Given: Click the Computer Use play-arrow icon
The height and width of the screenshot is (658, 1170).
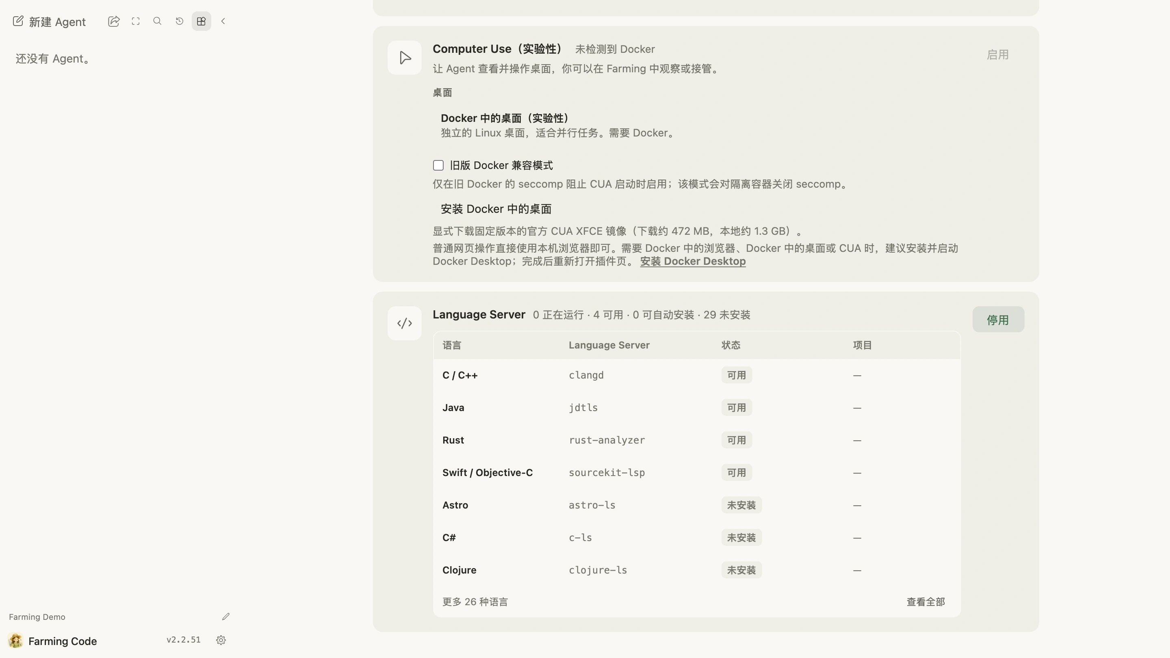Looking at the screenshot, I should point(405,58).
